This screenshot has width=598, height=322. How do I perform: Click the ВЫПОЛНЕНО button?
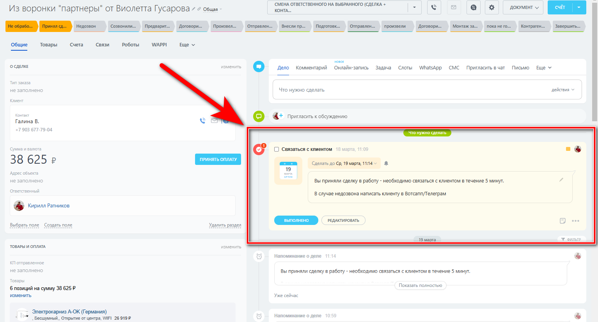pyautogui.click(x=296, y=220)
